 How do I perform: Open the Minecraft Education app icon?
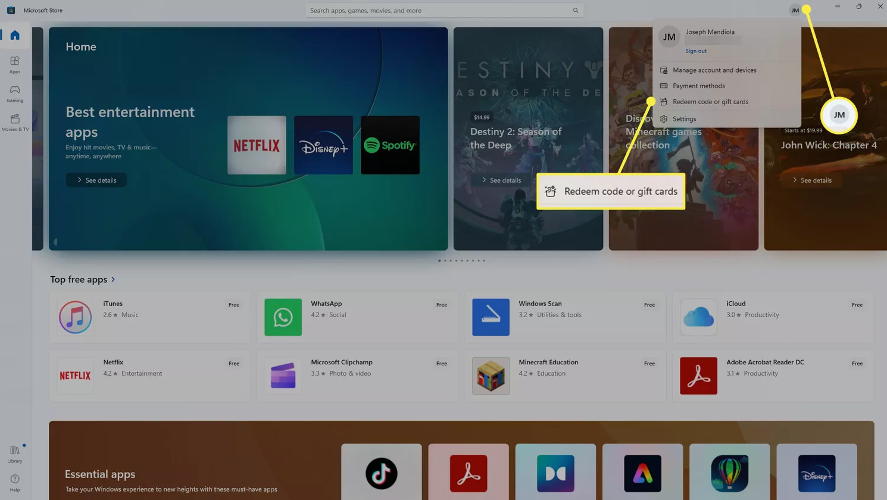click(491, 376)
